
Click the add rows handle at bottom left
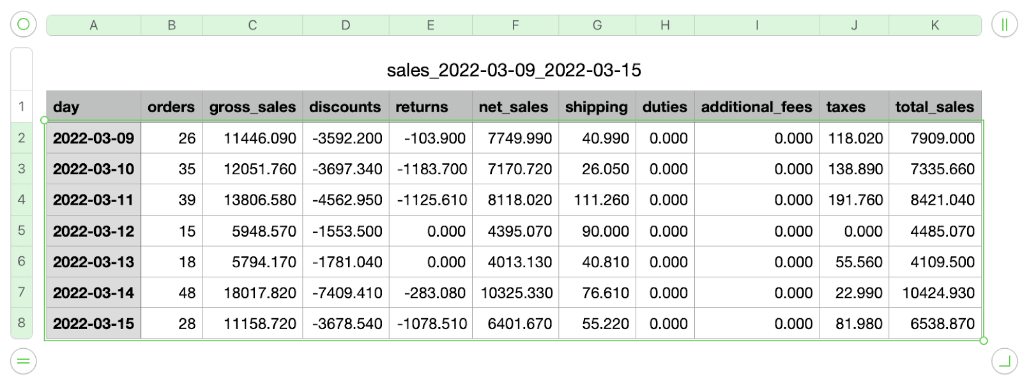(23, 362)
